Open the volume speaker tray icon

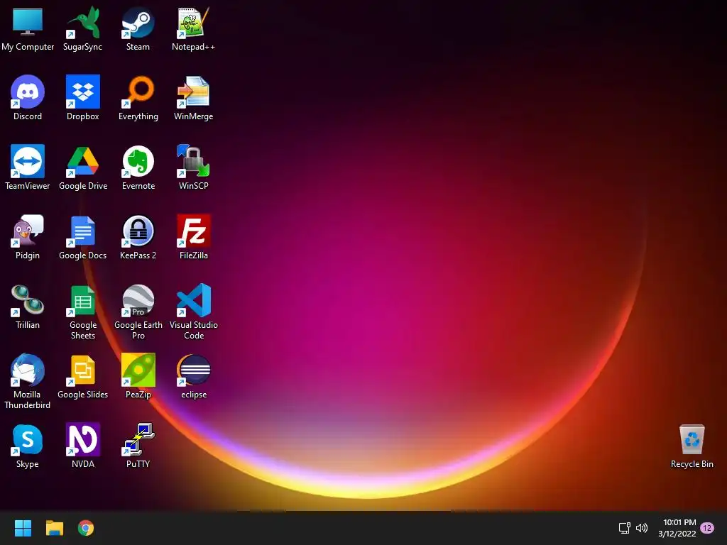[x=642, y=528]
